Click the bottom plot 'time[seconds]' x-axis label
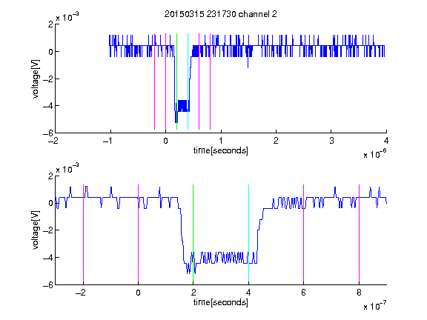Image resolution: width=427 pixels, height=320 pixels. pos(221,302)
